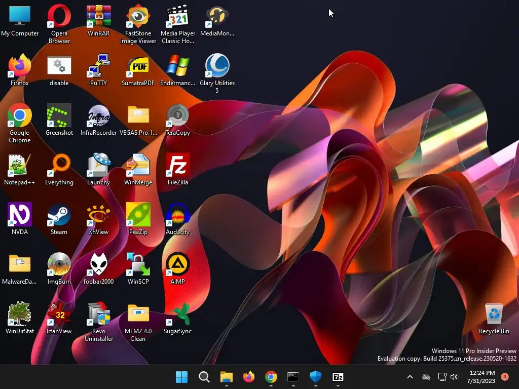
Task: Open the Windows Start menu
Action: click(181, 377)
